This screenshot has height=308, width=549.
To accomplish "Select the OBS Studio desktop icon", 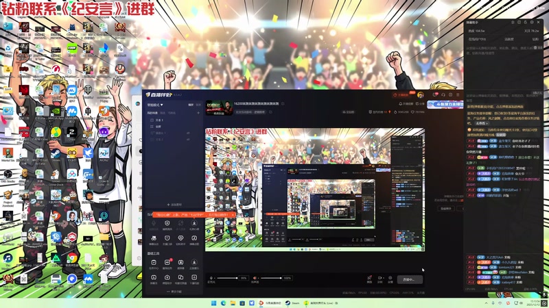I will (8, 177).
